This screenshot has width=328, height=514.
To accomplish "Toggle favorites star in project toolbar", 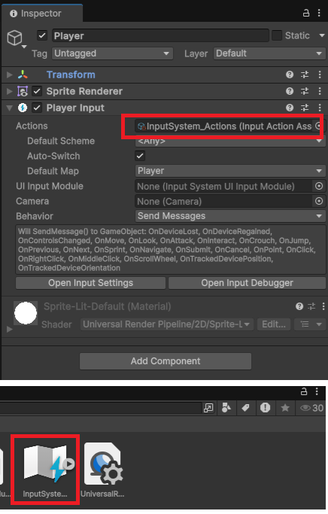I will coord(285,408).
